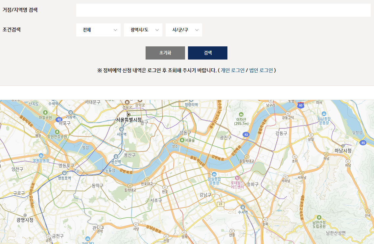Image resolution: width=374 pixels, height=244 pixels.
Task: Click the 남한산성면 label on map
Action: pos(336,233)
